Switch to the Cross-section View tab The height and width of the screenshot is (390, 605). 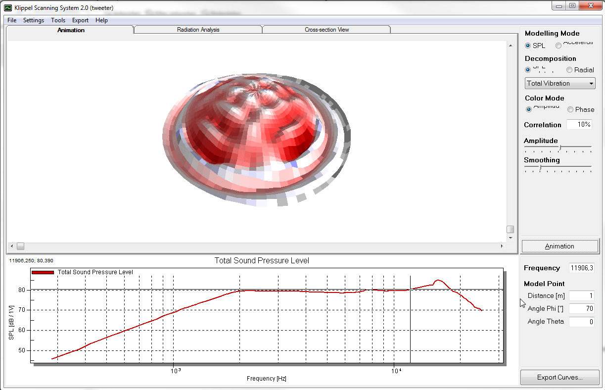coord(326,30)
